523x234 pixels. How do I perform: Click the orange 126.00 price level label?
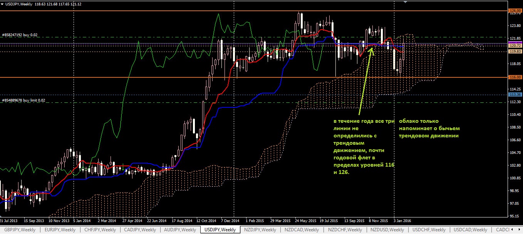coord(515,10)
